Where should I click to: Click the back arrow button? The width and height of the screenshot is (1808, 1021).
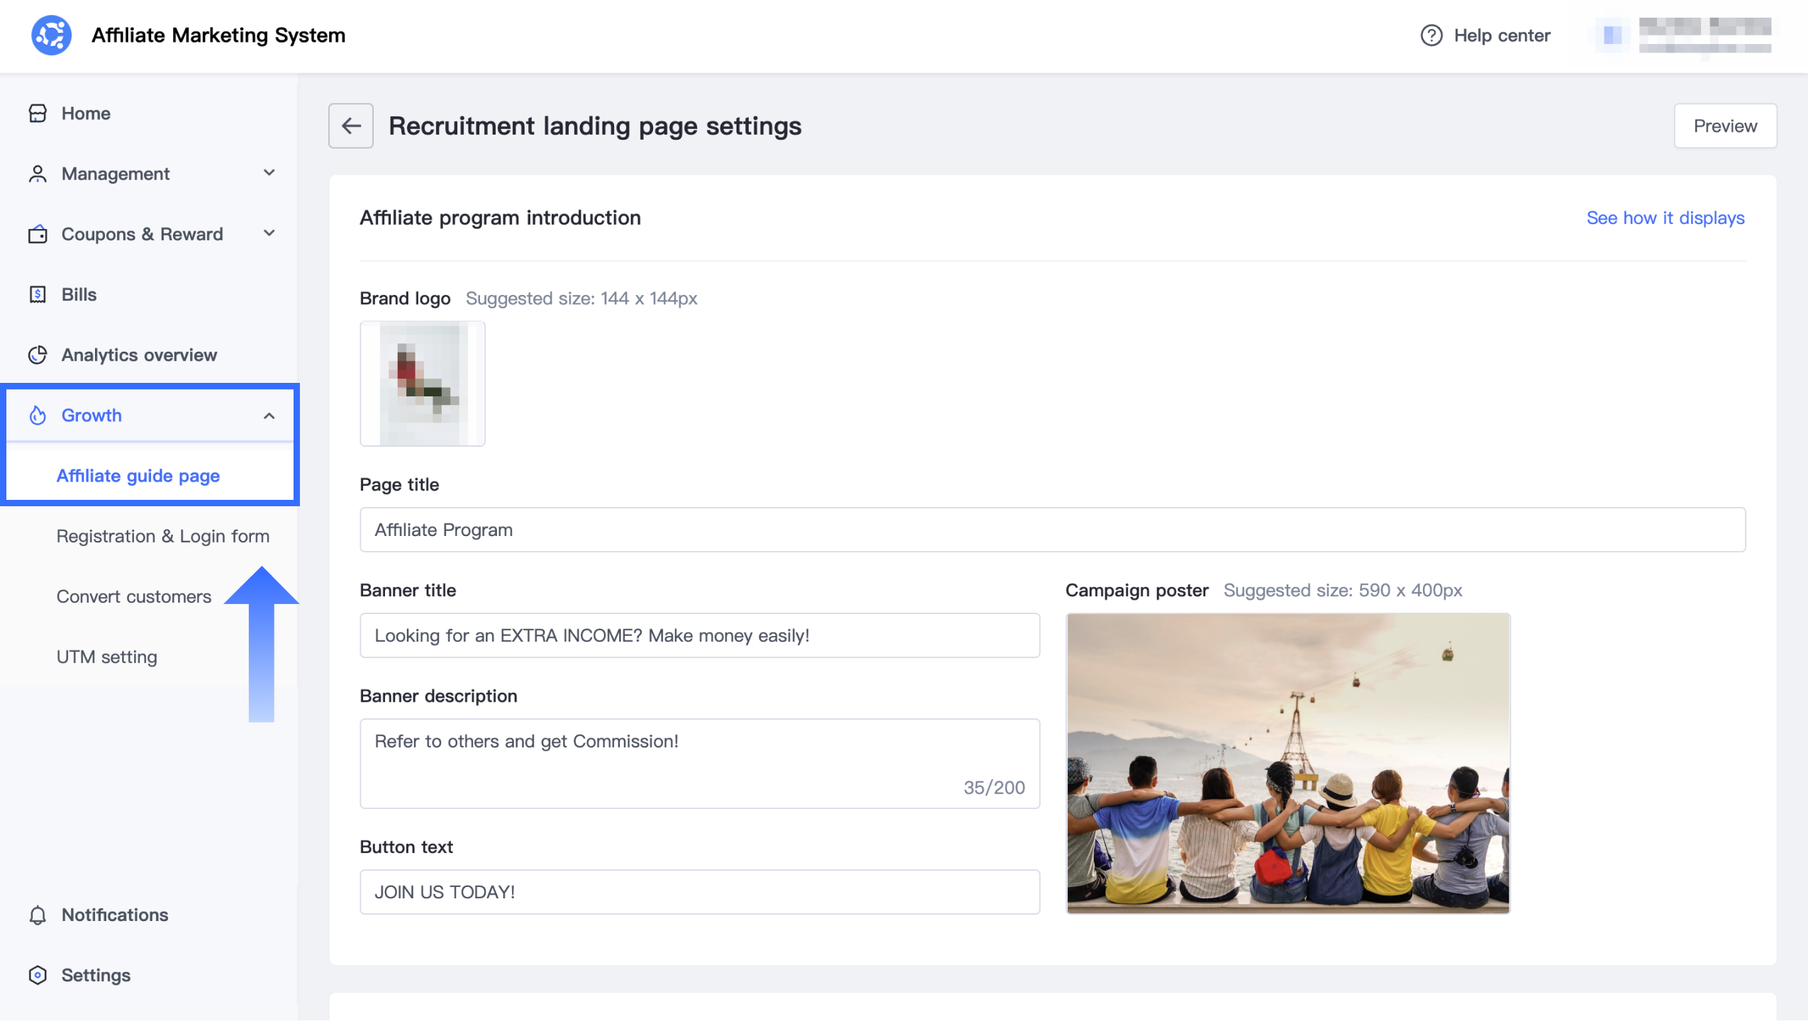[x=350, y=125]
